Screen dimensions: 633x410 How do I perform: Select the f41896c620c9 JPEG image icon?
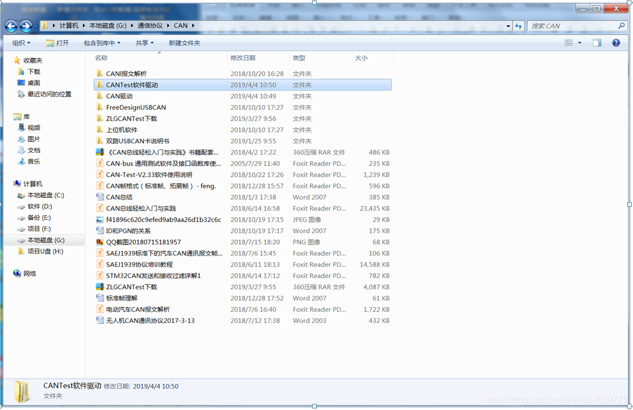100,220
